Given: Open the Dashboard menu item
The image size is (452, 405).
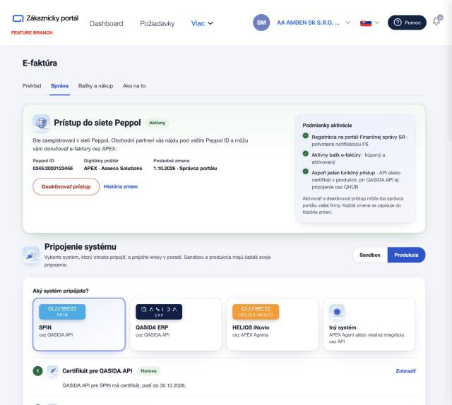Looking at the screenshot, I should pos(106,23).
